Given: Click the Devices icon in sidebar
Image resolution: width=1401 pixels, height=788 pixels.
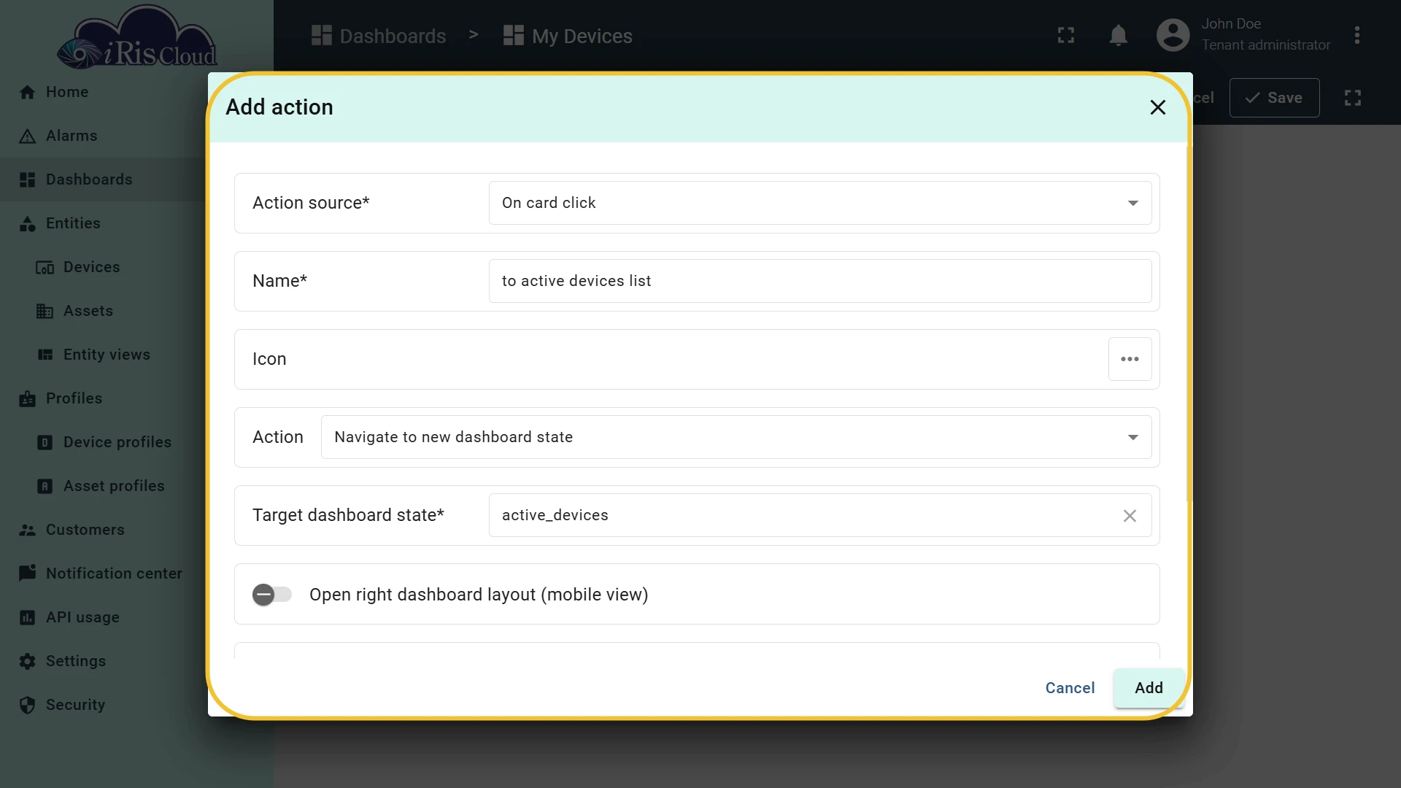Looking at the screenshot, I should (45, 268).
